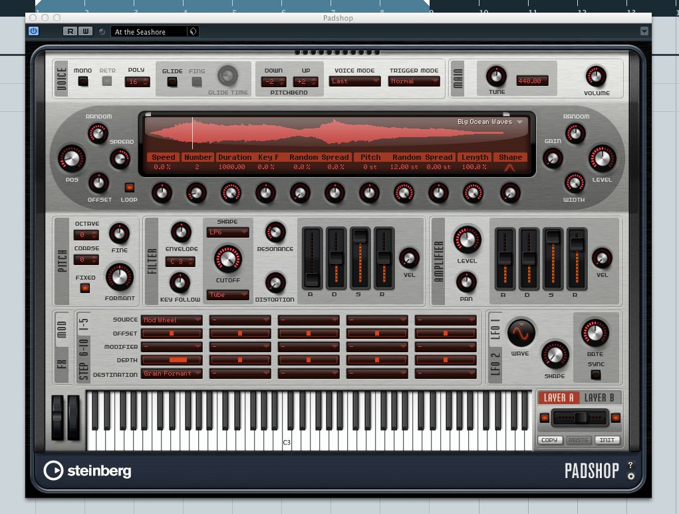The height and width of the screenshot is (514, 679).
Task: Click the Steinberg logo
Action: (88, 471)
